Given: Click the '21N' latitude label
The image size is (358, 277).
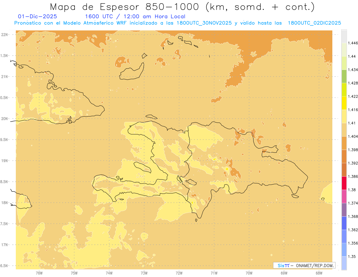Looking at the screenshot, I should tap(5, 77).
